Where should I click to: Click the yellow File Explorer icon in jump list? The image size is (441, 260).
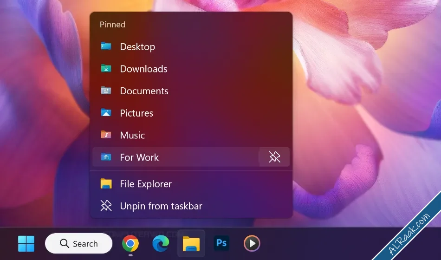106,184
